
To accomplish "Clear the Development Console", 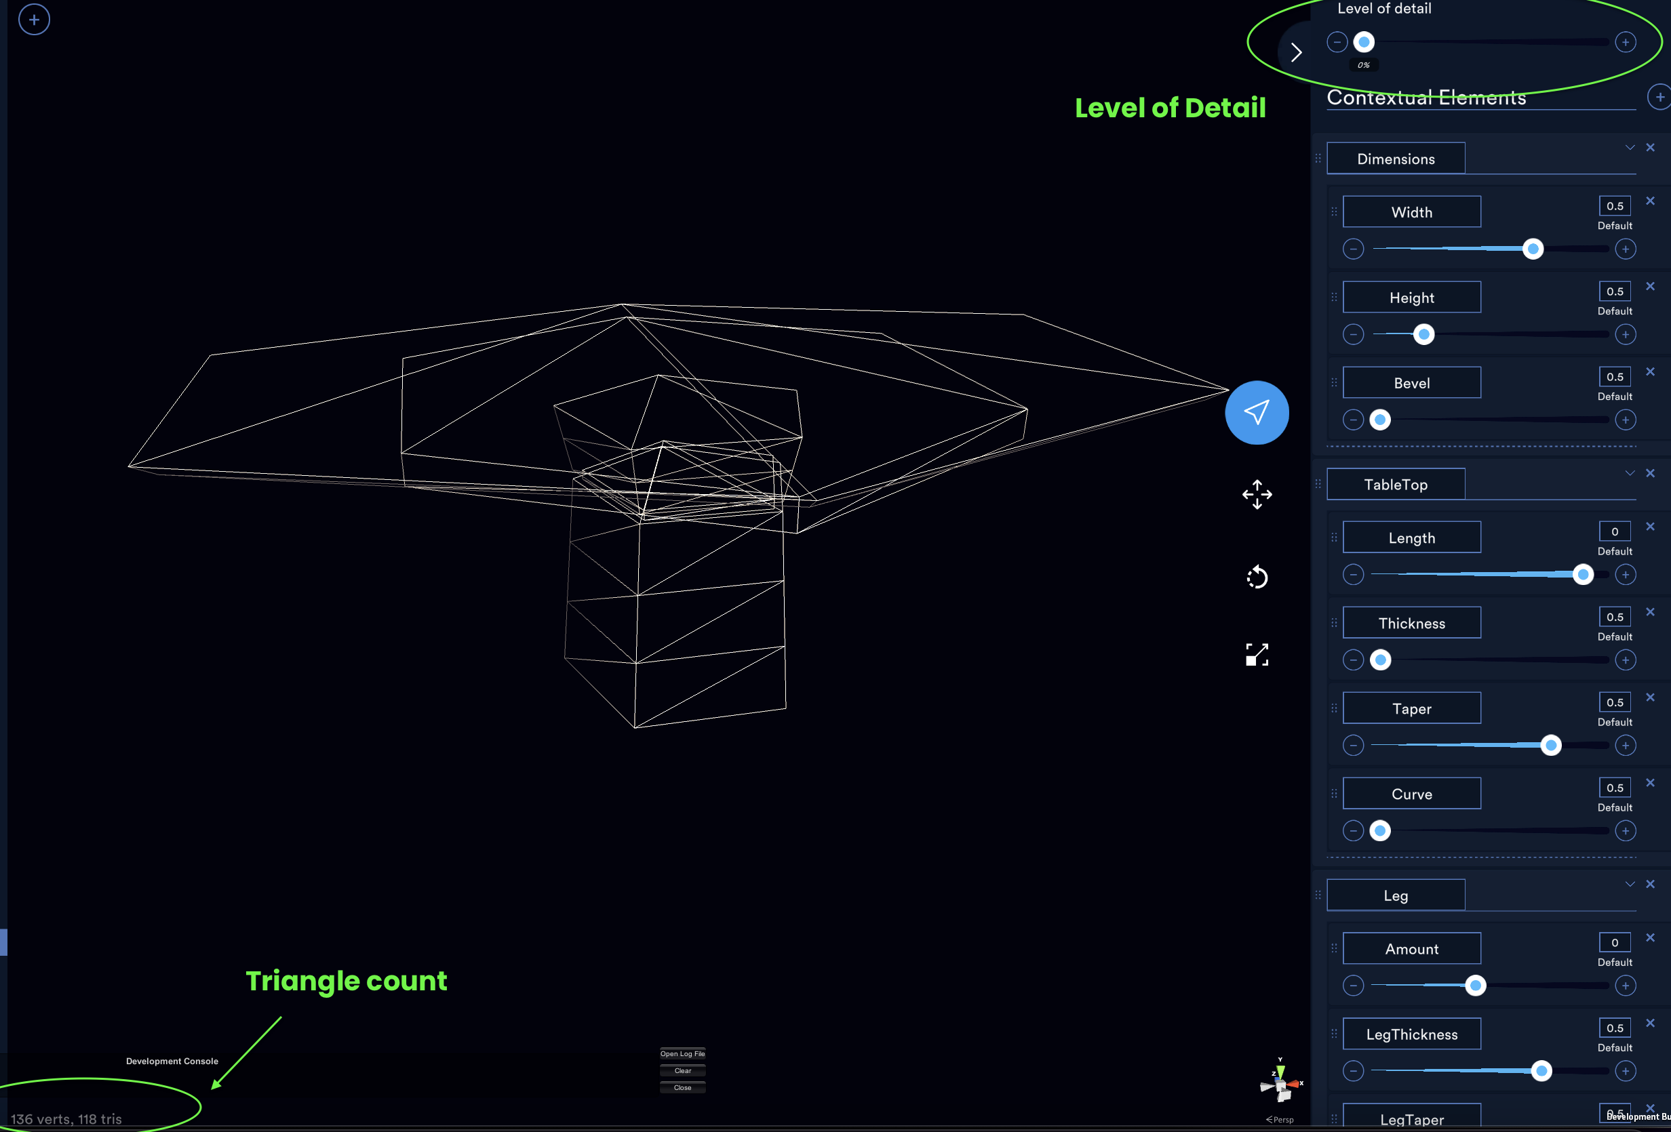I will coord(682,1070).
